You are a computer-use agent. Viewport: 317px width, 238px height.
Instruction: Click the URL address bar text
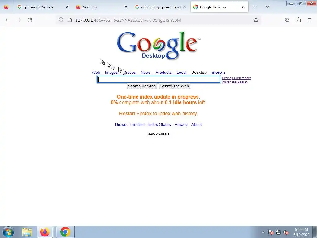[128, 20]
